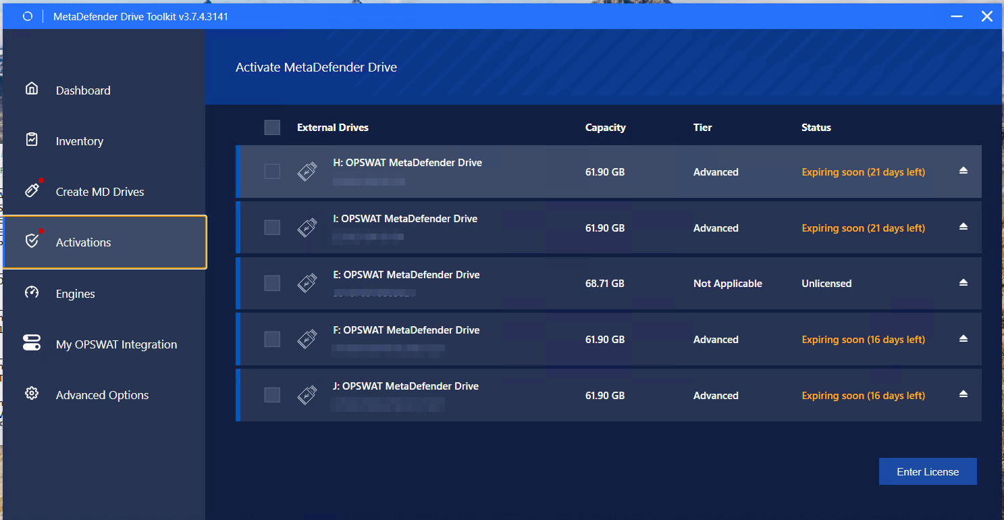The image size is (1004, 520).
Task: Click the External Drives column header
Action: click(x=333, y=128)
